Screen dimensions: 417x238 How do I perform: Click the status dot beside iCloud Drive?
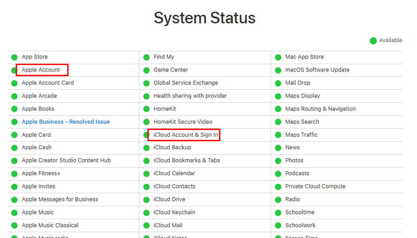146,200
